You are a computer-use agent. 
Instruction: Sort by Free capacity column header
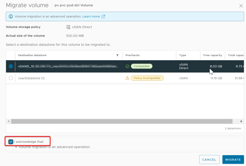point(212,55)
